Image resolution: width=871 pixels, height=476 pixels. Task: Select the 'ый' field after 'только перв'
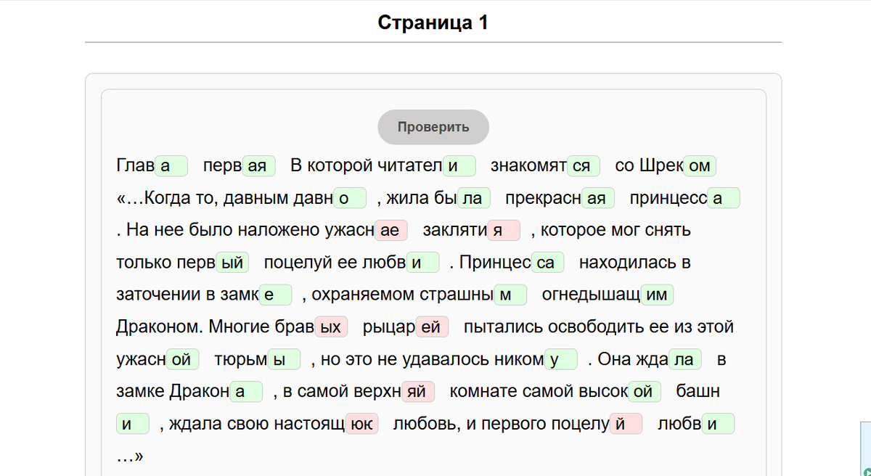(x=232, y=262)
